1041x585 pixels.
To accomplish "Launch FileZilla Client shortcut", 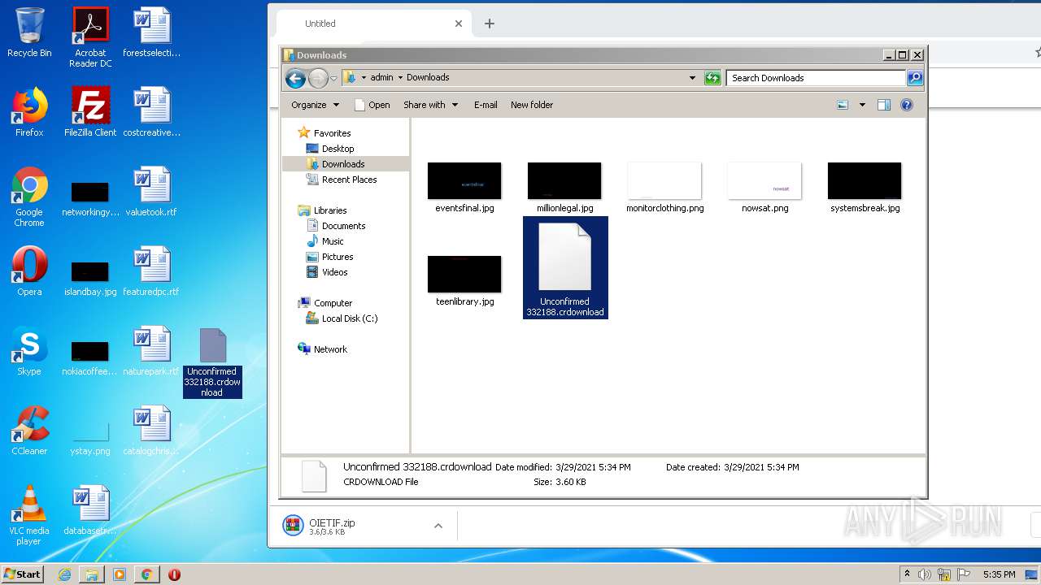I will point(90,112).
